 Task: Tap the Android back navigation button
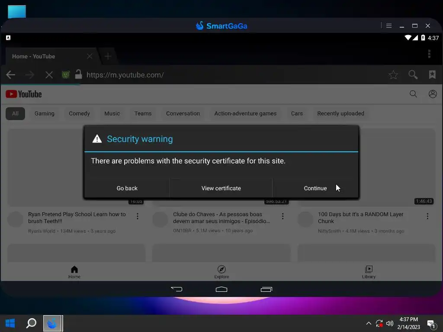(x=177, y=289)
